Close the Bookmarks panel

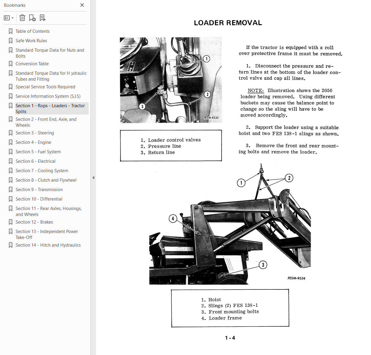82,5
